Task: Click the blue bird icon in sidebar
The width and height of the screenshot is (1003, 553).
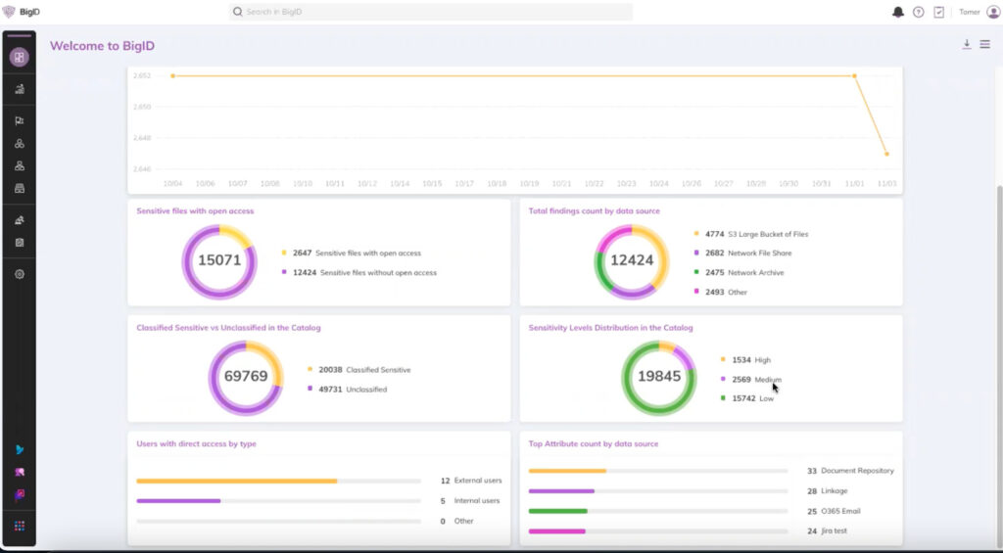Action: (x=19, y=449)
